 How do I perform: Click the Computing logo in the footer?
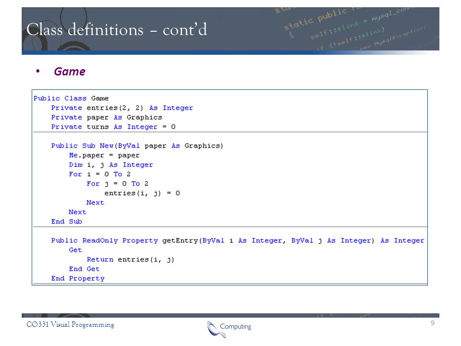point(229,329)
